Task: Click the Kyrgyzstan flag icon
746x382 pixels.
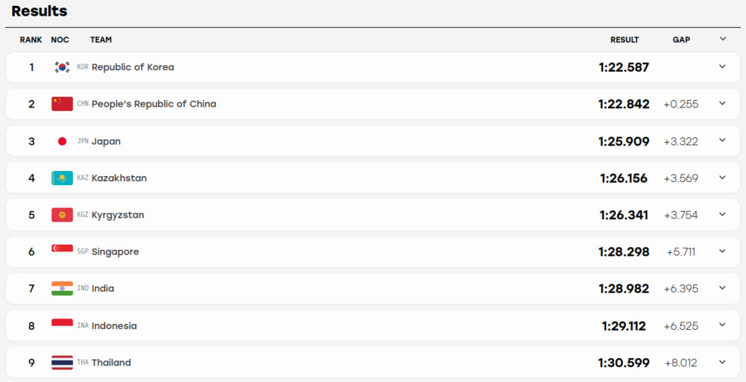Action: pyautogui.click(x=62, y=215)
